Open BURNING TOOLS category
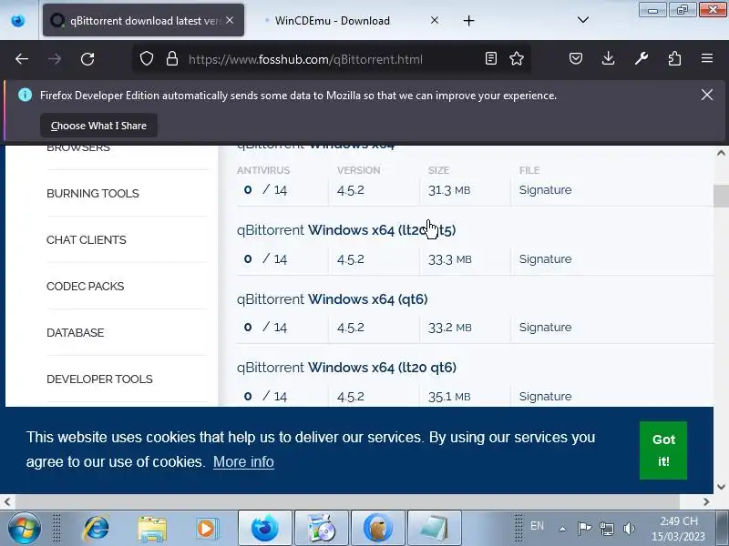The height and width of the screenshot is (546, 729). point(93,193)
